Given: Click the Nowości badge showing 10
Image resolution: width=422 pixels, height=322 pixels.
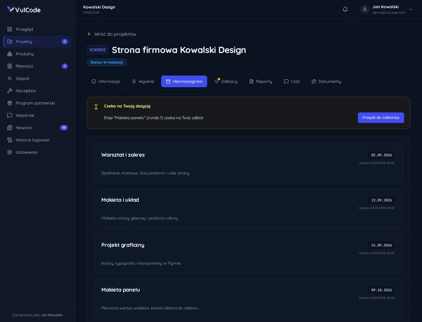Looking at the screenshot, I should pyautogui.click(x=64, y=128).
